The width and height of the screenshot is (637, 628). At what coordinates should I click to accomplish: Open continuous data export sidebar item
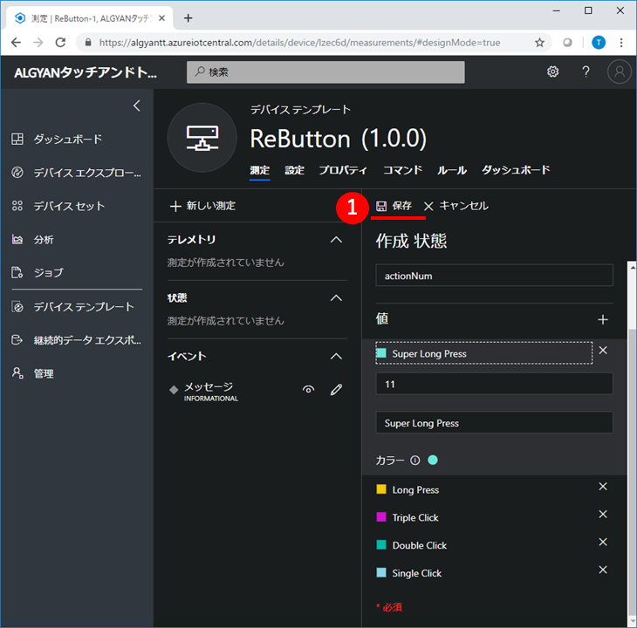coord(77,340)
